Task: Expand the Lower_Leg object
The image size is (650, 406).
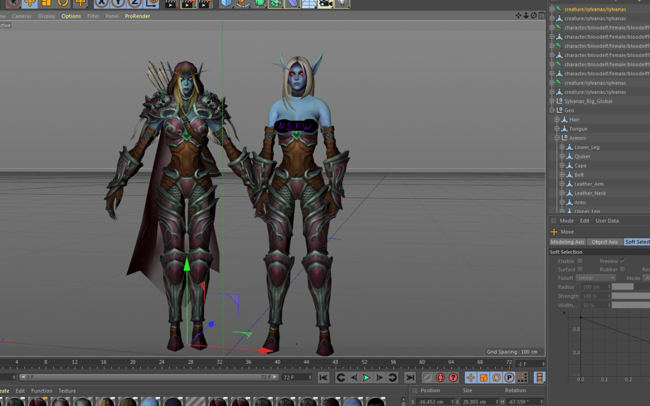Action: click(x=562, y=147)
